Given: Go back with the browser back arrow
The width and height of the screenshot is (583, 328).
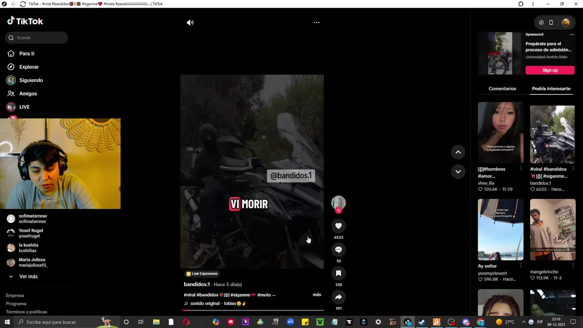Looking at the screenshot, I should point(14,4).
